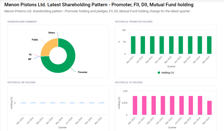This screenshot has width=224, height=131.
Task: Click the MF label on shareholding summary
Action: tap(30, 59)
